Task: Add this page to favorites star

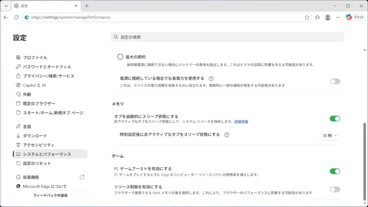Action: coord(307,17)
